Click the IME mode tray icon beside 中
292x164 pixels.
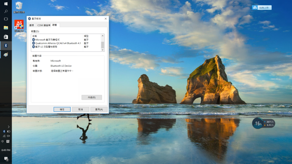click(x=8, y=141)
